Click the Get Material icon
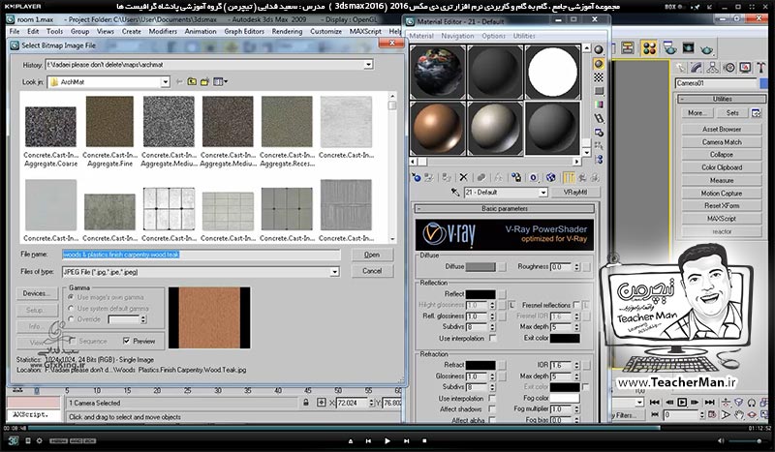775x452 pixels. point(417,177)
